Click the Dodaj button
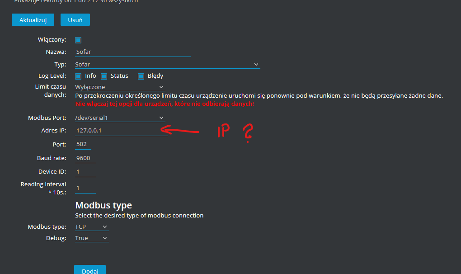This screenshot has height=274, width=461. tap(90, 270)
